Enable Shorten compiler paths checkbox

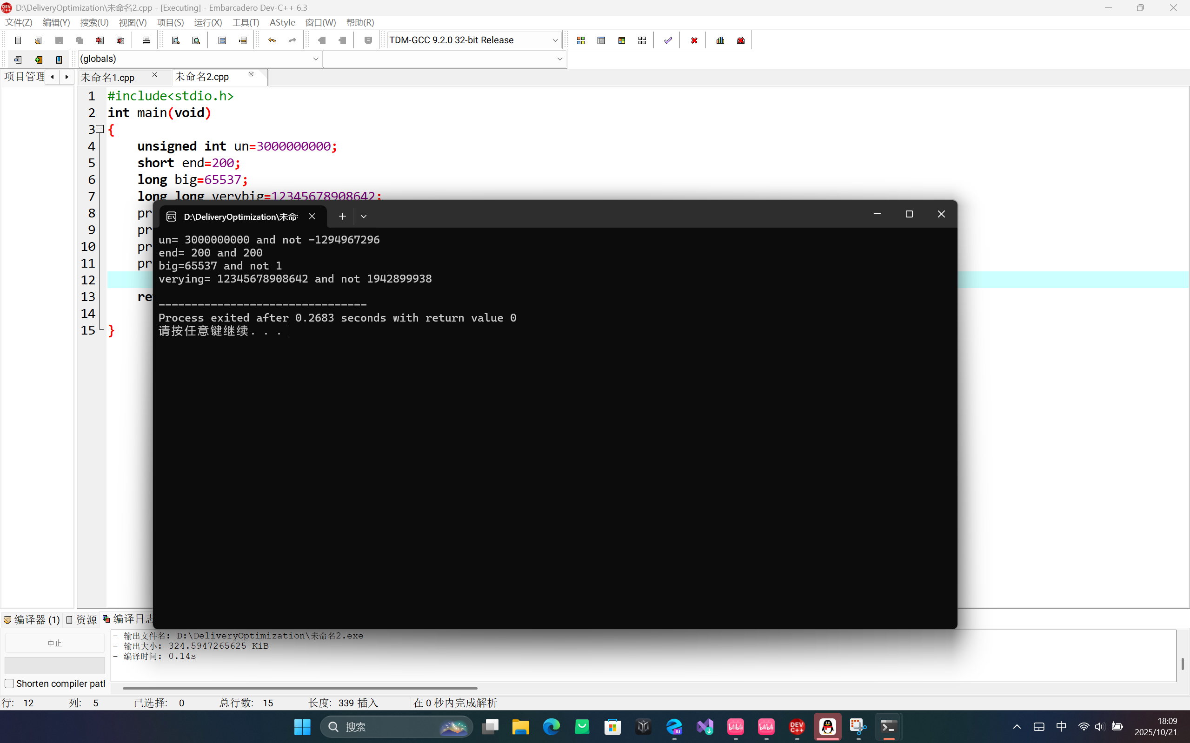tap(9, 684)
